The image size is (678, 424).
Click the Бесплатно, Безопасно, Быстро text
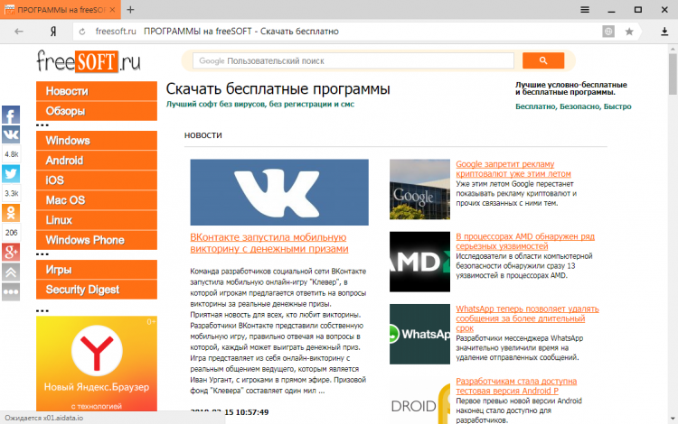click(573, 106)
